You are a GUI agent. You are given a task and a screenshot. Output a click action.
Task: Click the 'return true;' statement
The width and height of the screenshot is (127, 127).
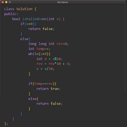[x=48, y=89]
